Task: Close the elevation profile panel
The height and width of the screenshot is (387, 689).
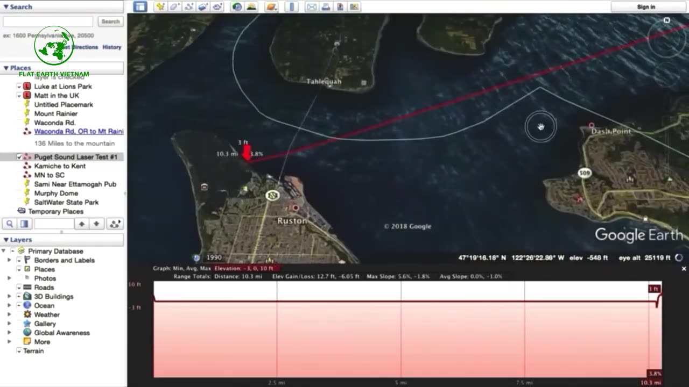Action: point(684,269)
